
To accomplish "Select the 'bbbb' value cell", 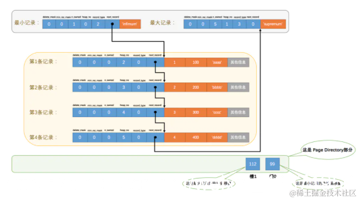I will (x=217, y=88).
